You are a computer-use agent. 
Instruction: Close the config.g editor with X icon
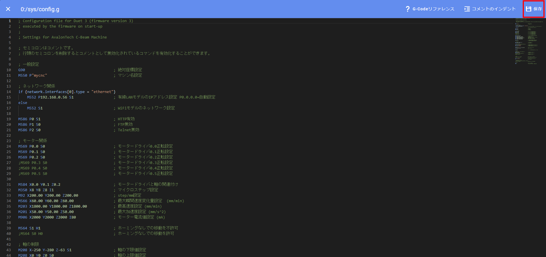click(x=8, y=9)
